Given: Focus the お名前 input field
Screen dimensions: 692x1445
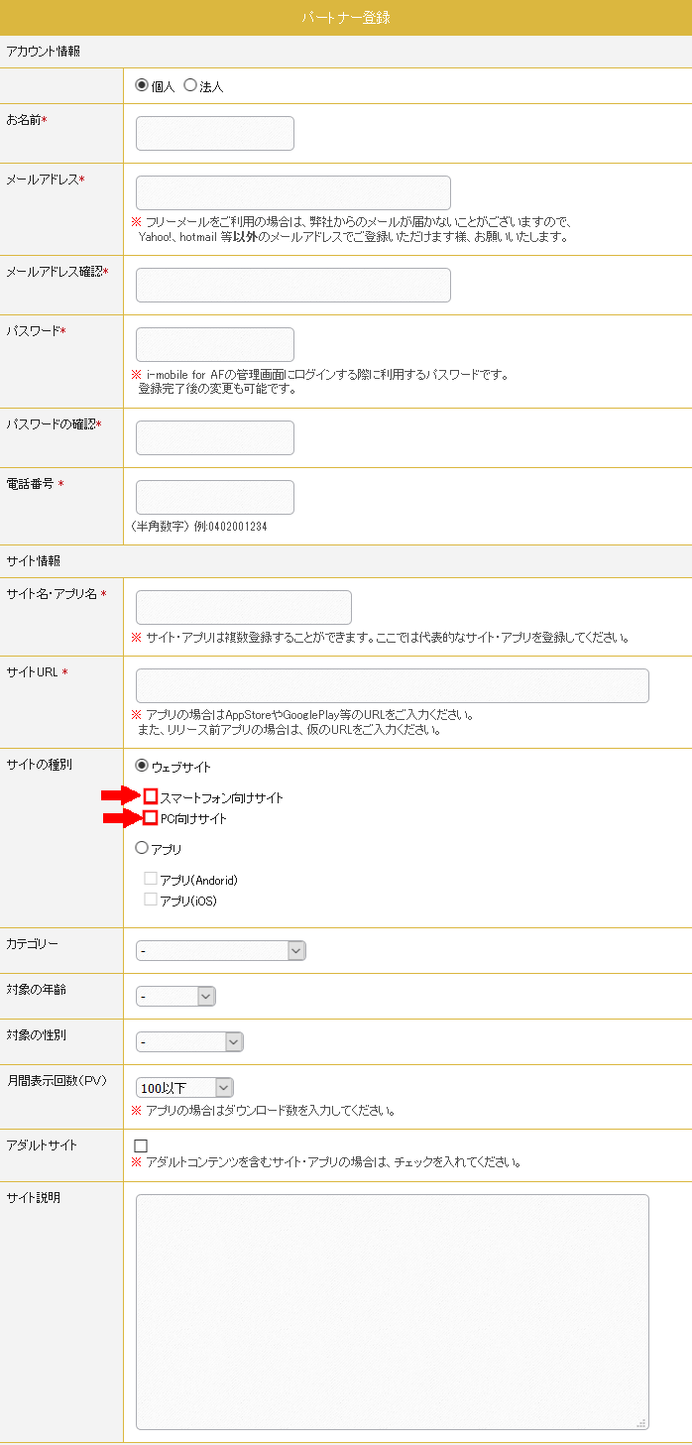Looking at the screenshot, I should point(215,134).
